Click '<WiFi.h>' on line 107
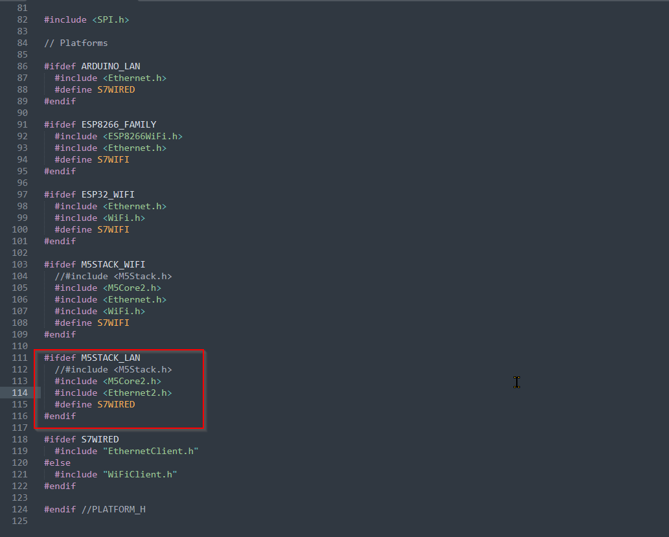 click(x=124, y=311)
